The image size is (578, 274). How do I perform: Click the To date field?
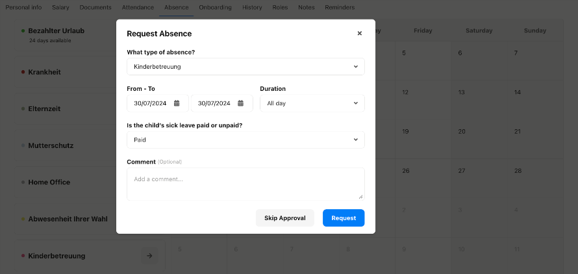coord(222,103)
